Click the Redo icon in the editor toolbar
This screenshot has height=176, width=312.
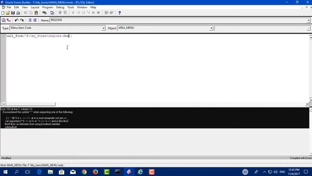[21, 20]
